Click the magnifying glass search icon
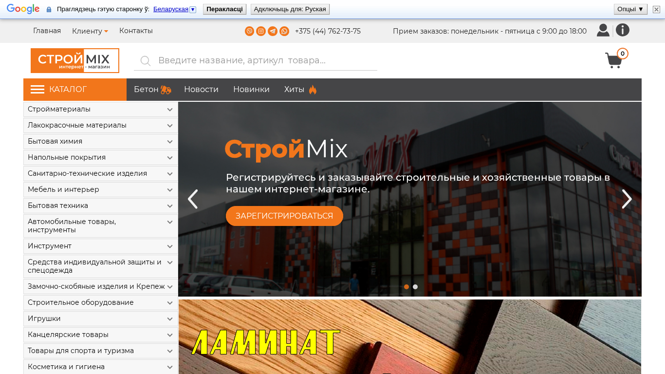The width and height of the screenshot is (665, 374). pos(145,61)
